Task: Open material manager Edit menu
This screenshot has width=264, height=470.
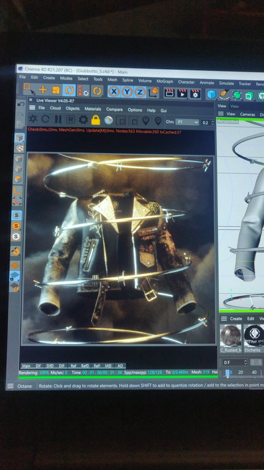Action: point(251,318)
